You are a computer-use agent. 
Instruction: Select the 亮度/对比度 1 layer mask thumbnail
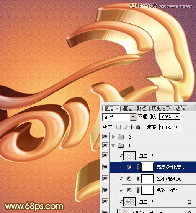tap(147, 167)
